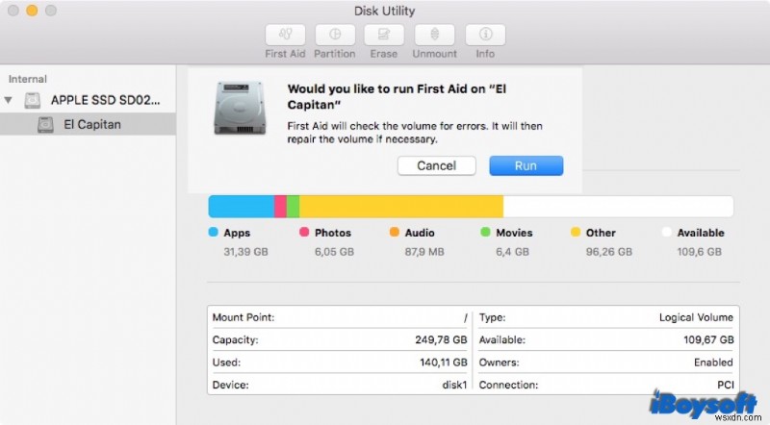Click the orange Audio legend dot
This screenshot has width=770, height=425.
click(395, 232)
